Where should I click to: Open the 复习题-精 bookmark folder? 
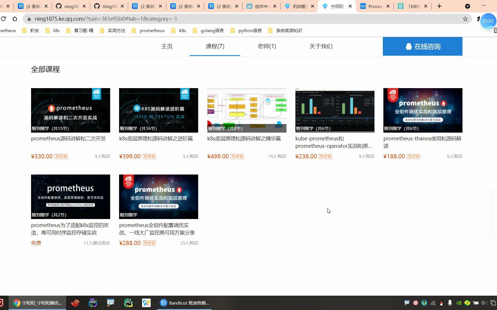point(80,31)
